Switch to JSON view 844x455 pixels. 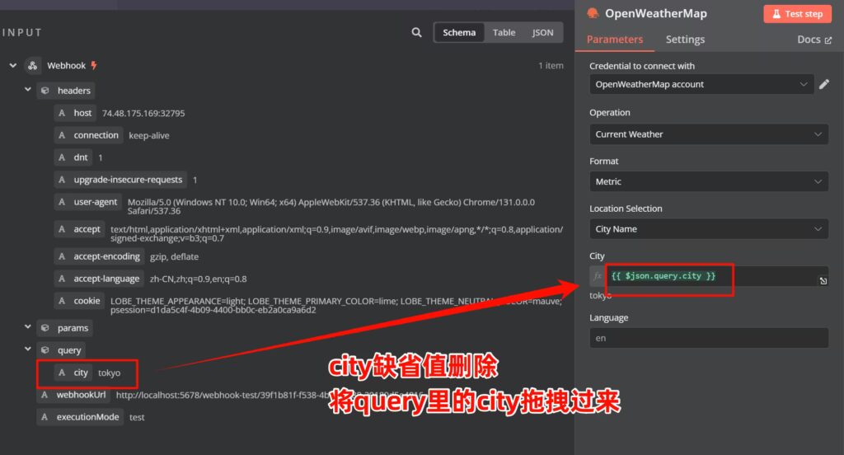(542, 32)
